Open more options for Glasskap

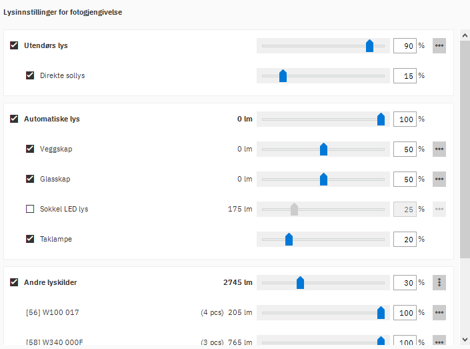pyautogui.click(x=439, y=179)
